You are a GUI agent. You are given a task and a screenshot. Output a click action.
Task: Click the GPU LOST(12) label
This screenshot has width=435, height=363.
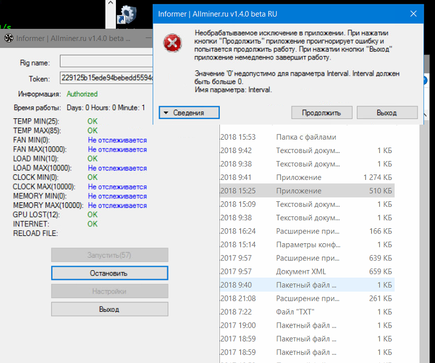coord(36,215)
